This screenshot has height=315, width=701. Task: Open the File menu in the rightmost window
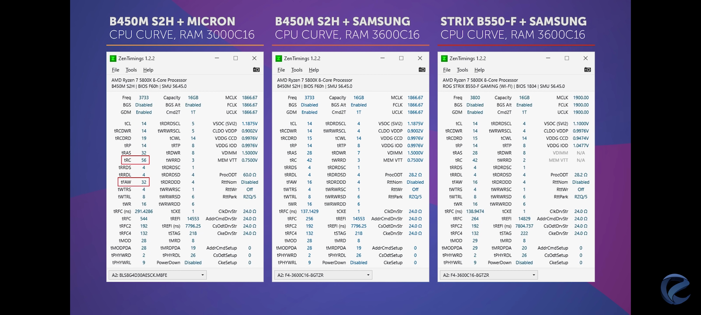(446, 70)
